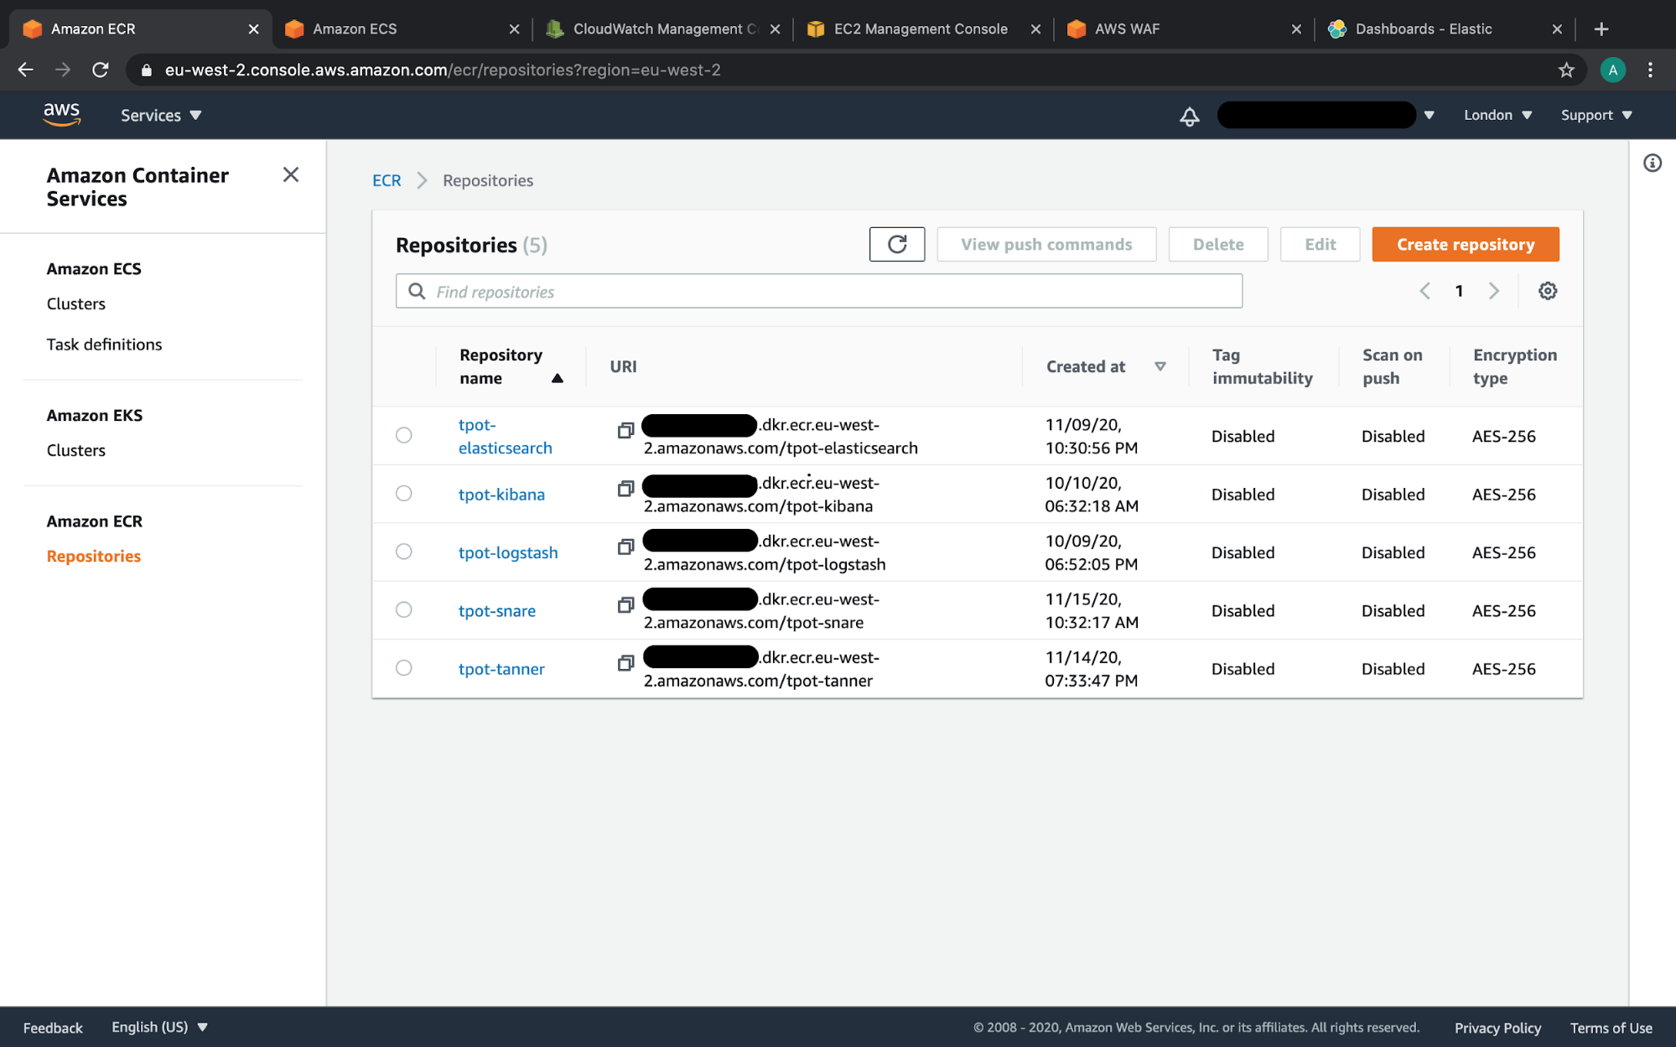
Task: Expand the Services menu
Action: 161,116
